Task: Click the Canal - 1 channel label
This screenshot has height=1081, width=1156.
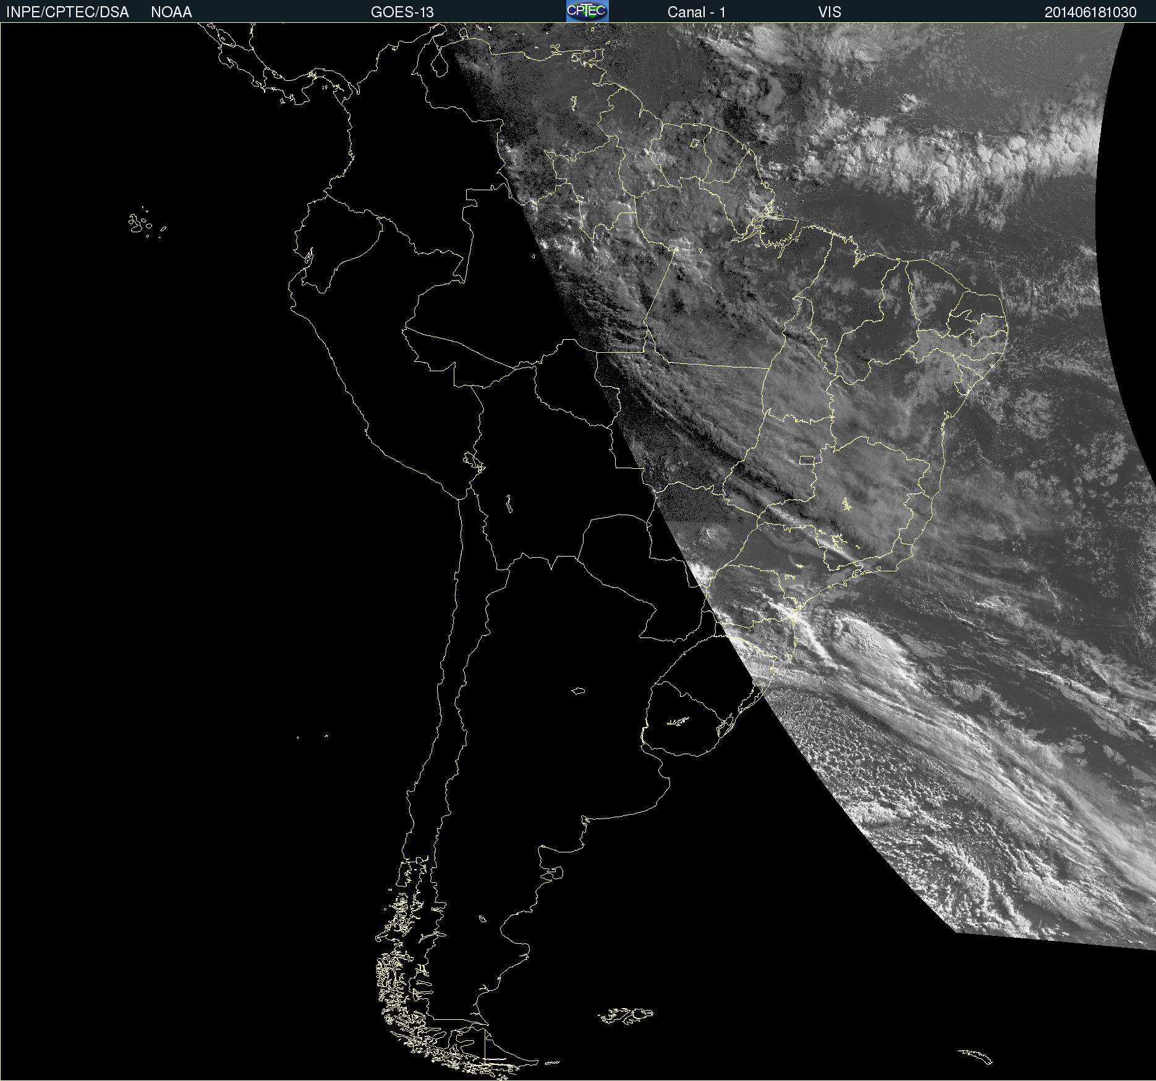Action: pos(696,12)
